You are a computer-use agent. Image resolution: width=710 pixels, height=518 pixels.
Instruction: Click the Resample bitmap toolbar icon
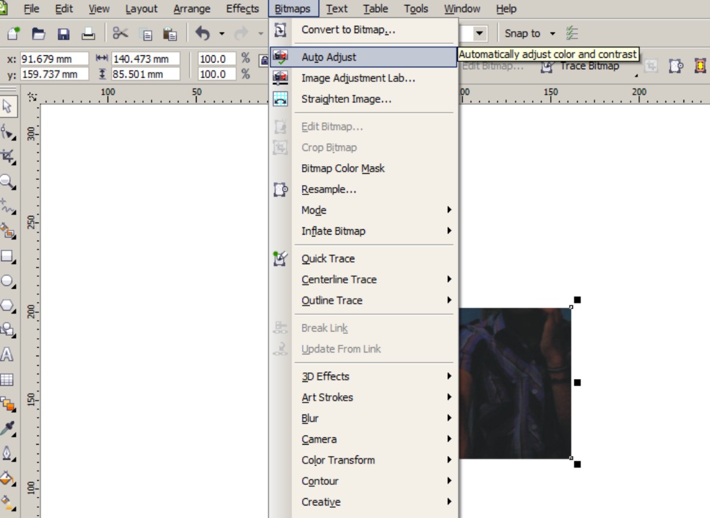click(x=676, y=66)
